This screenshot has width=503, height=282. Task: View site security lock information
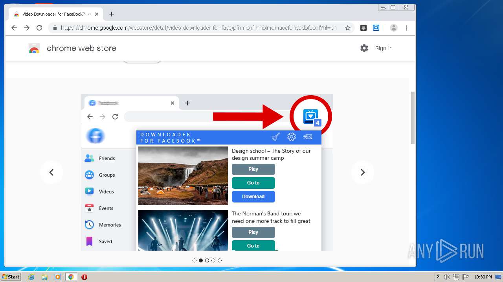(x=55, y=28)
